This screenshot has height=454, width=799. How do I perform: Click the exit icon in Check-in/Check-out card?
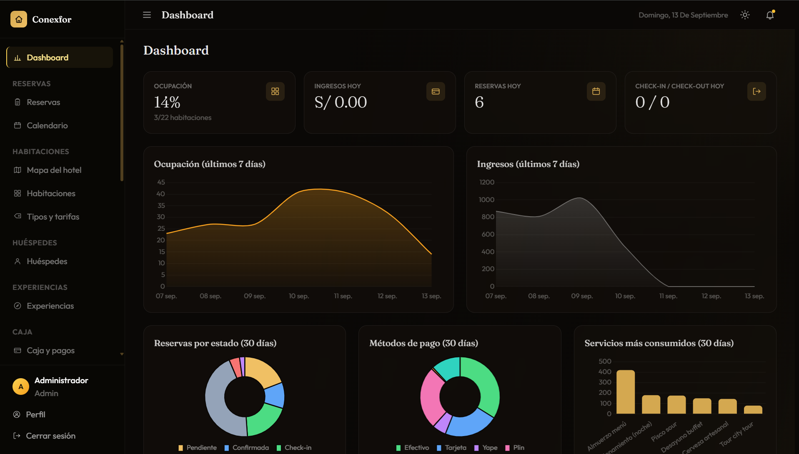pos(756,91)
